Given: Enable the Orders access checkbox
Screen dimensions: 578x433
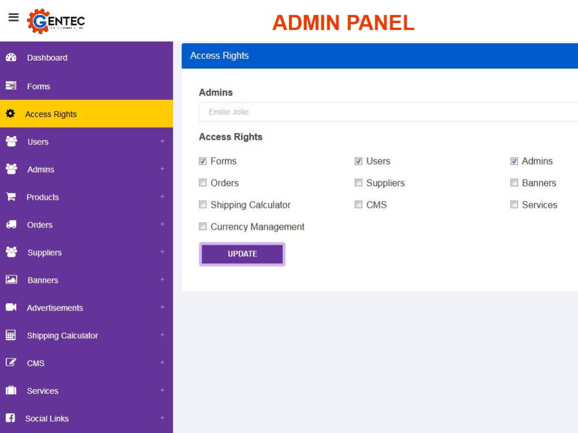Looking at the screenshot, I should click(x=203, y=183).
